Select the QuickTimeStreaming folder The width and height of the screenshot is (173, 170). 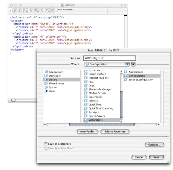click(102, 109)
